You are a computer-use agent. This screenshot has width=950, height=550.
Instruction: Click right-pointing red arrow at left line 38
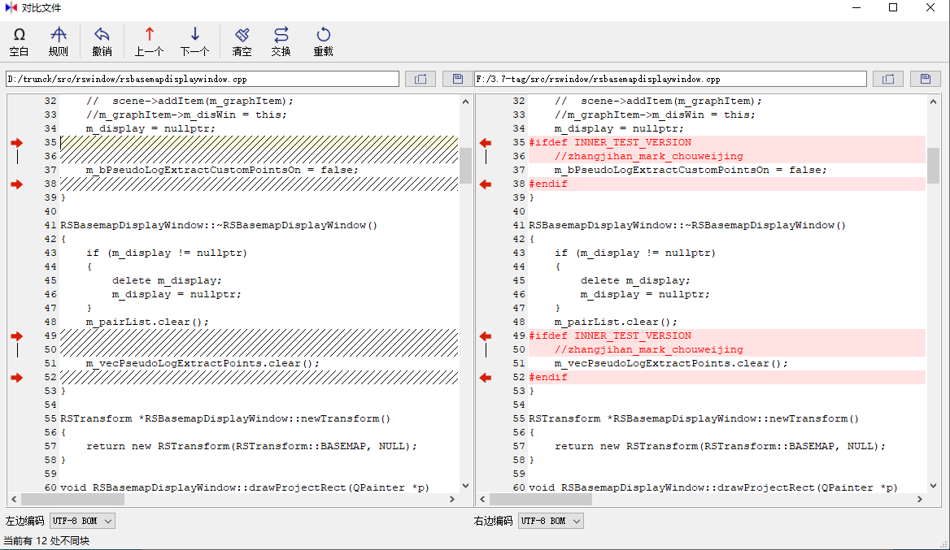[16, 184]
